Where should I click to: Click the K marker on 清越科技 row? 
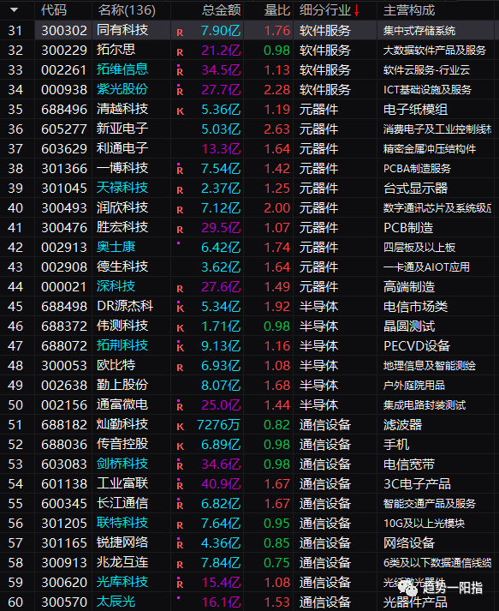[180, 111]
